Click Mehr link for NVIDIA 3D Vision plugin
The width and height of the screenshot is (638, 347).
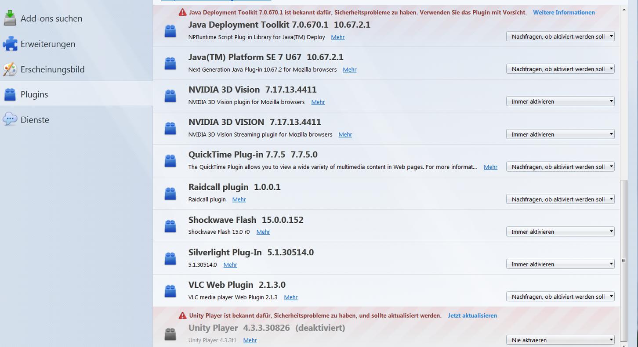point(318,102)
